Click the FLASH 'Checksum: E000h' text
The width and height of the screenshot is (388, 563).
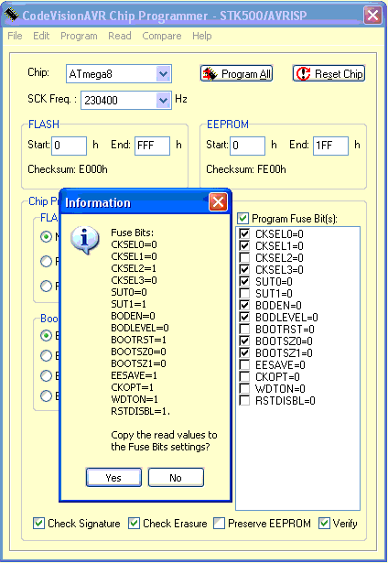[68, 169]
